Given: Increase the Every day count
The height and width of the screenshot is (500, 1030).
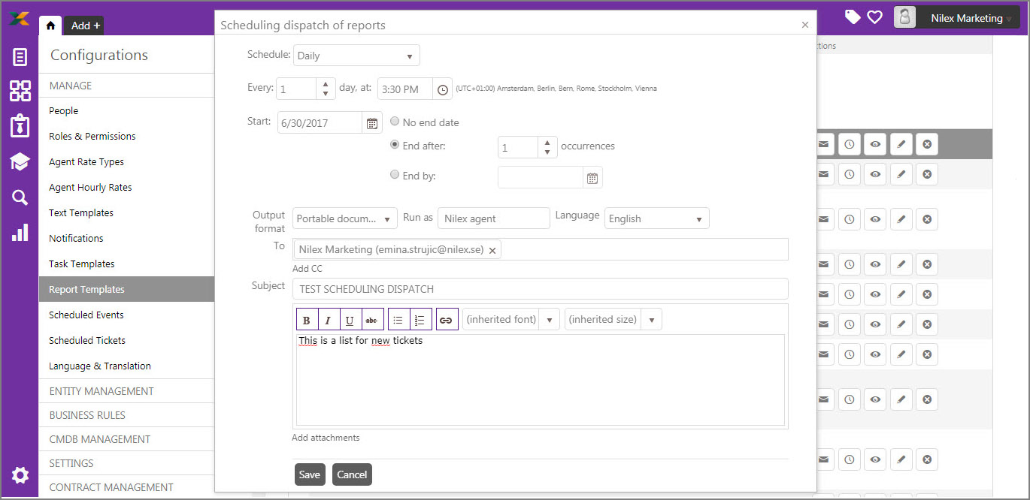Looking at the screenshot, I should click(x=326, y=83).
